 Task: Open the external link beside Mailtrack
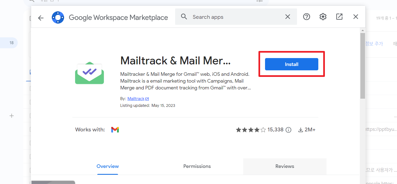(147, 99)
